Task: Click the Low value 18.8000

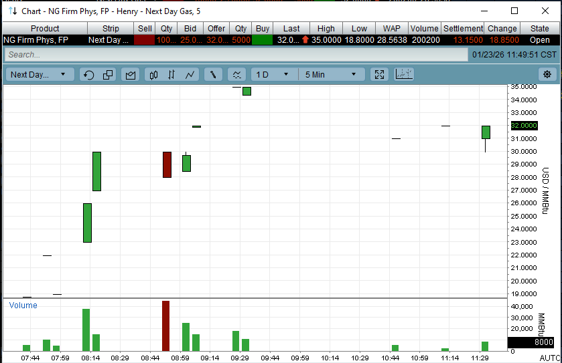Action: [x=359, y=39]
